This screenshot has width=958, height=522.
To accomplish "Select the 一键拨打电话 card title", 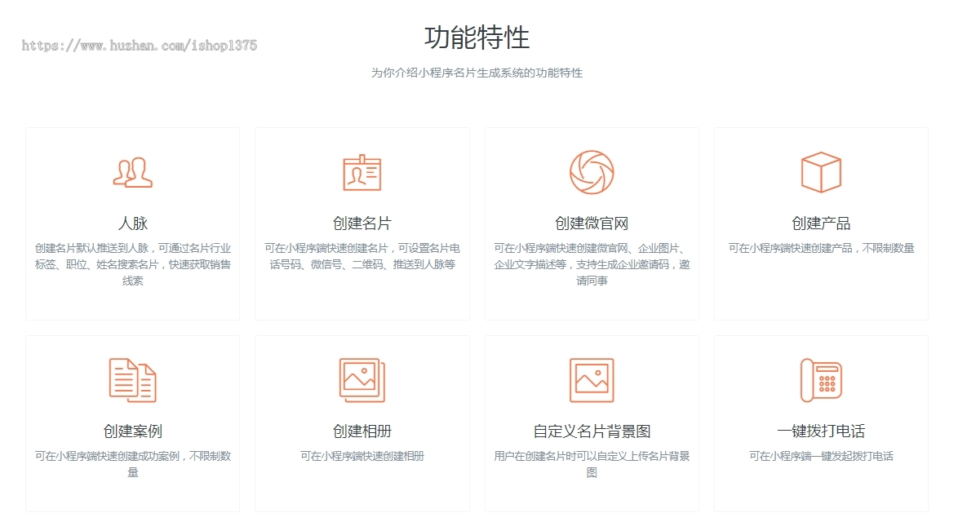I will (x=821, y=431).
